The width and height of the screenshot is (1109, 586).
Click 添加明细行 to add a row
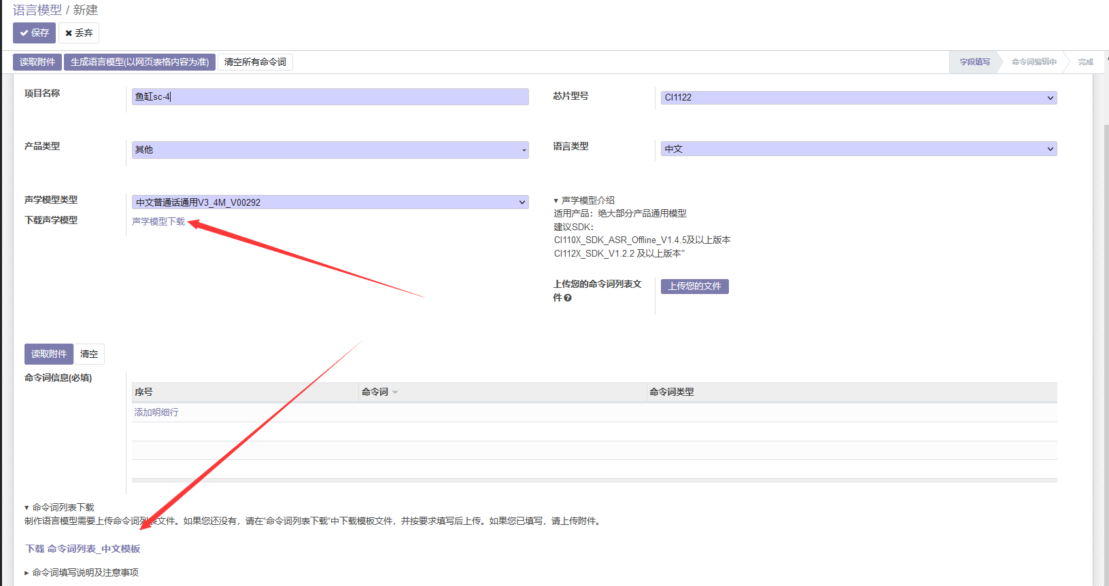156,412
